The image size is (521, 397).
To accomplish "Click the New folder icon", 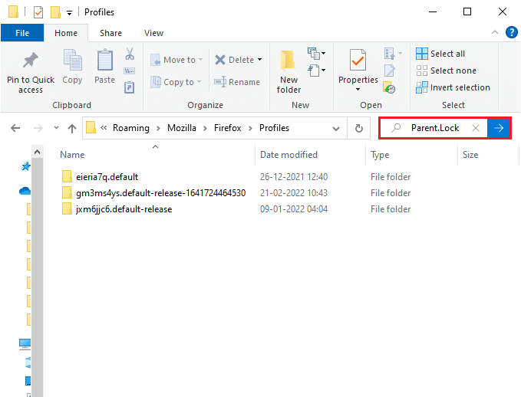I will tap(288, 61).
